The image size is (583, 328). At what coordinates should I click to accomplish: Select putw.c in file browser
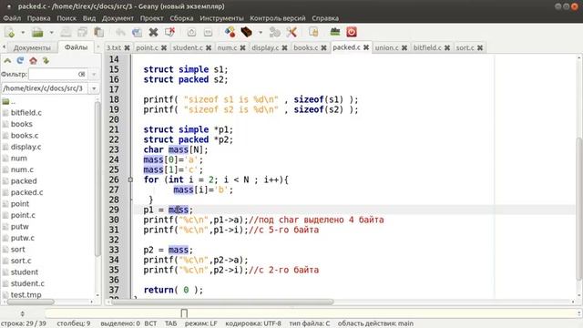click(x=22, y=238)
